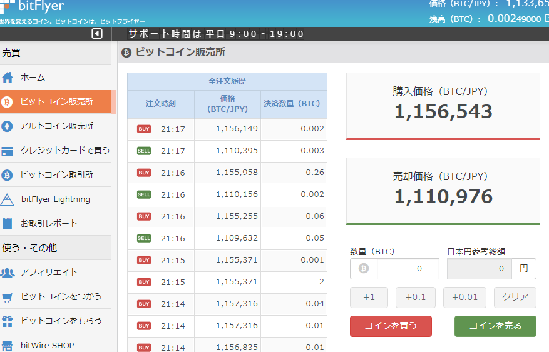
Task: Open お取引レポート in the sidebar
Action: pyautogui.click(x=55, y=224)
